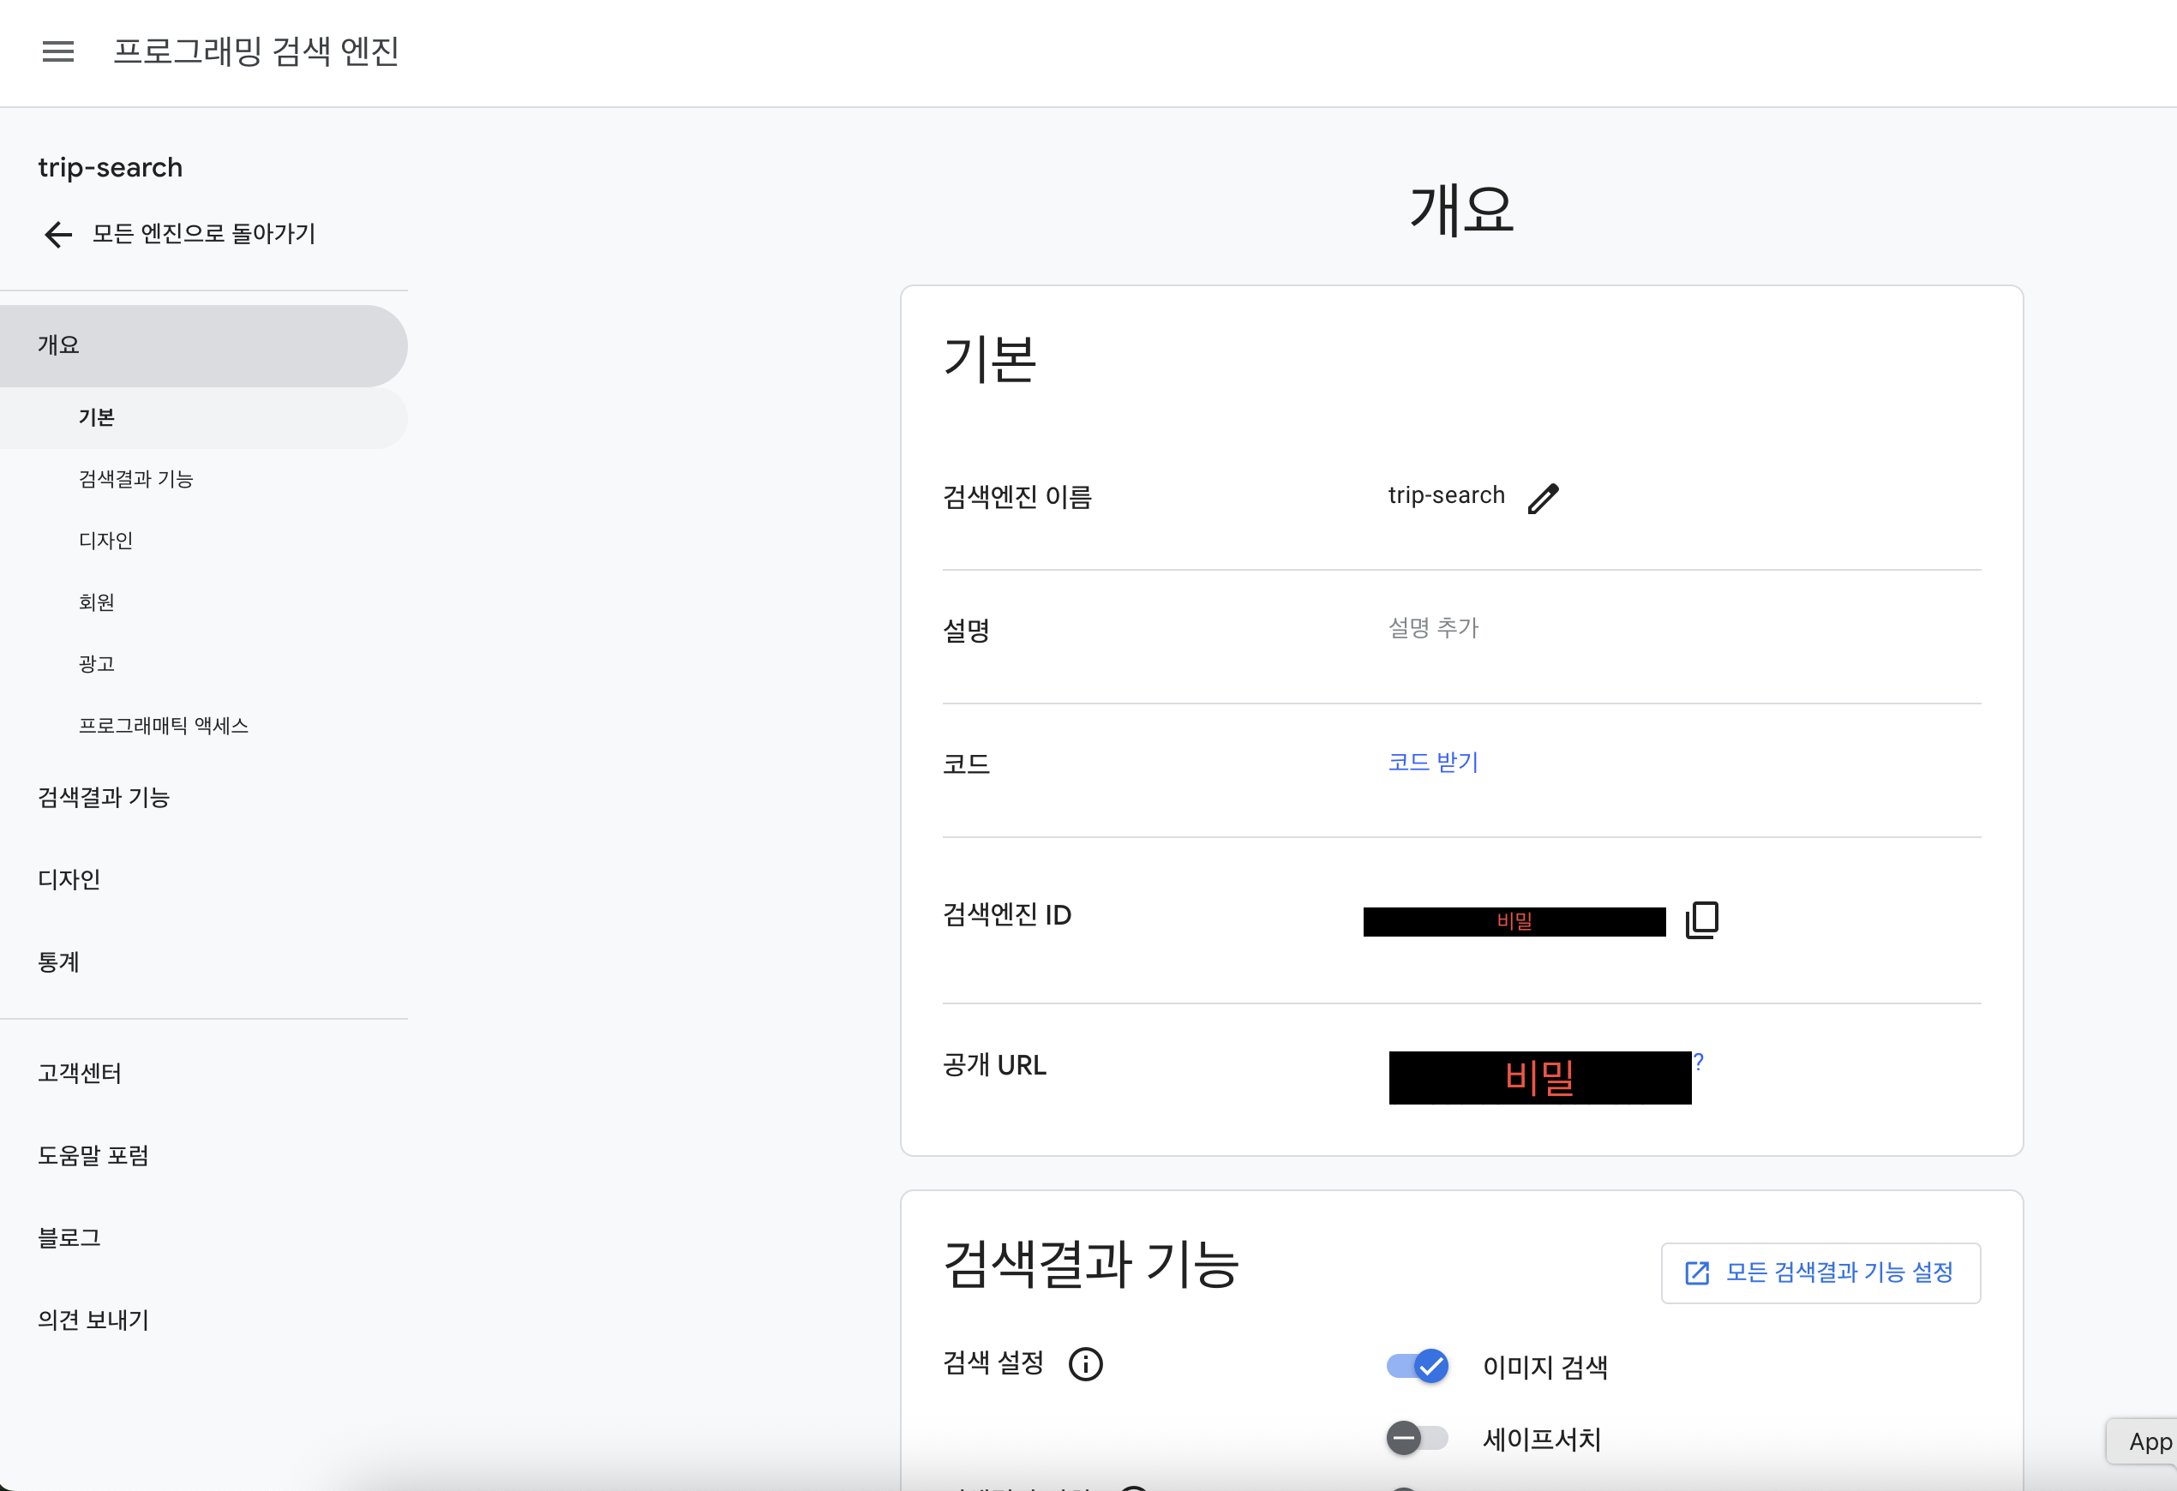Copy the search engine ID
Screen dimensions: 2177x1491
[x=1701, y=919]
